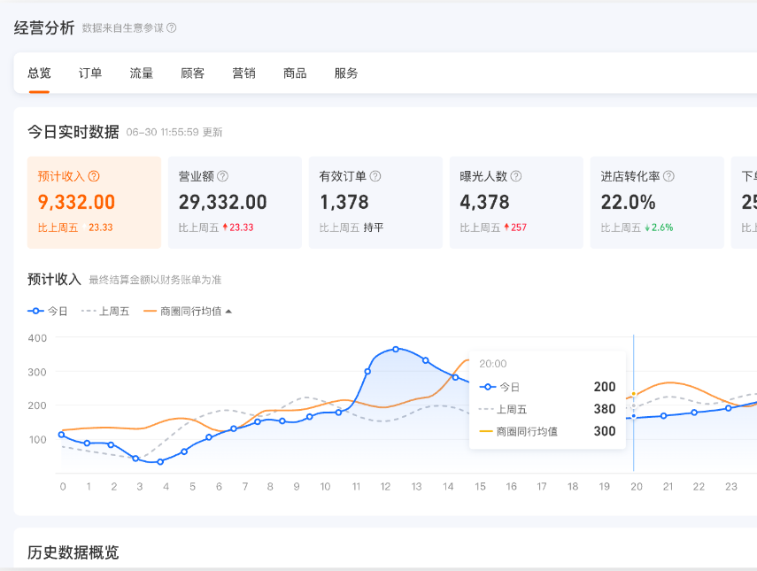Select the 营业额 metric card
Viewport: 757px width, 571px height.
(235, 203)
